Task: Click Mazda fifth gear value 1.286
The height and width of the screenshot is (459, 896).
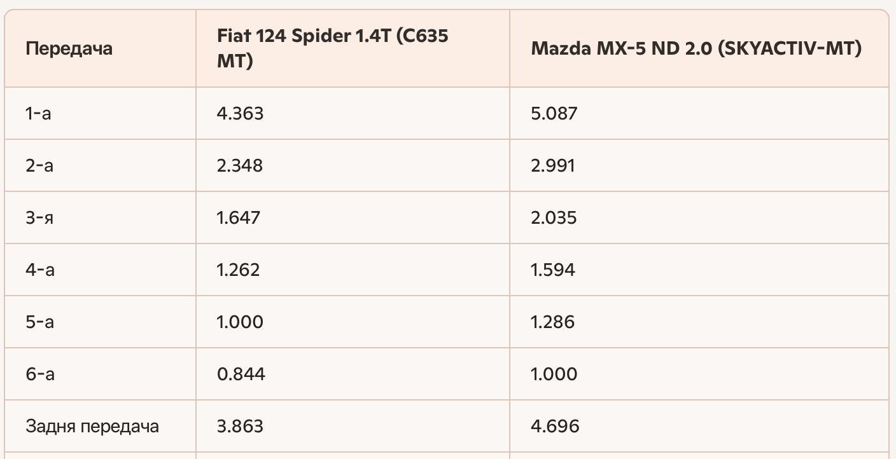Action: (553, 322)
